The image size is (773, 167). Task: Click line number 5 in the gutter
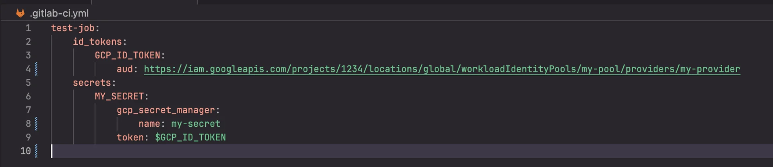click(28, 83)
